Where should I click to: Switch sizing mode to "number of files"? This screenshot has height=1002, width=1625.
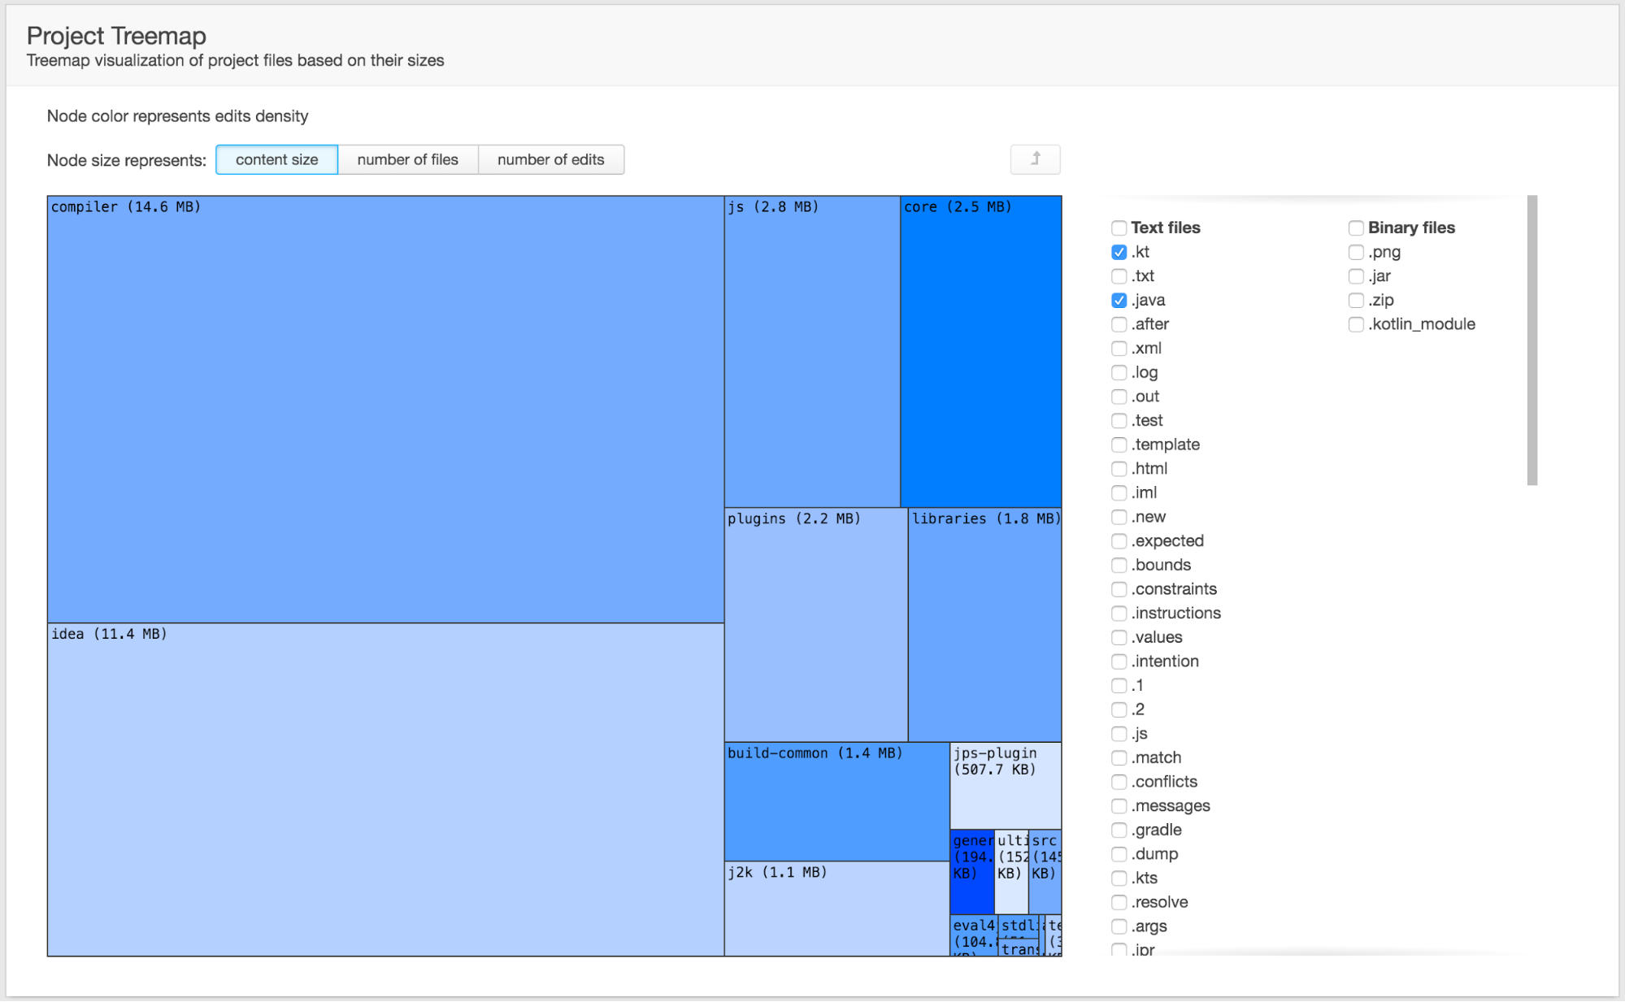click(x=408, y=159)
